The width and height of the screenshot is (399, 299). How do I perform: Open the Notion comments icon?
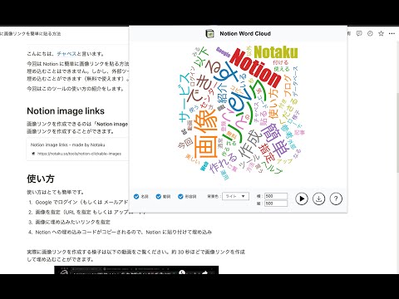pos(359,33)
